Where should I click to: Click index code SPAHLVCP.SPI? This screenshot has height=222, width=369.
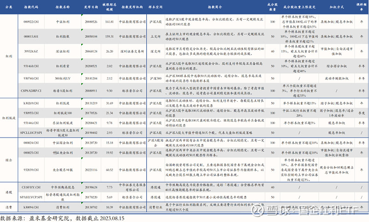click(x=31, y=197)
